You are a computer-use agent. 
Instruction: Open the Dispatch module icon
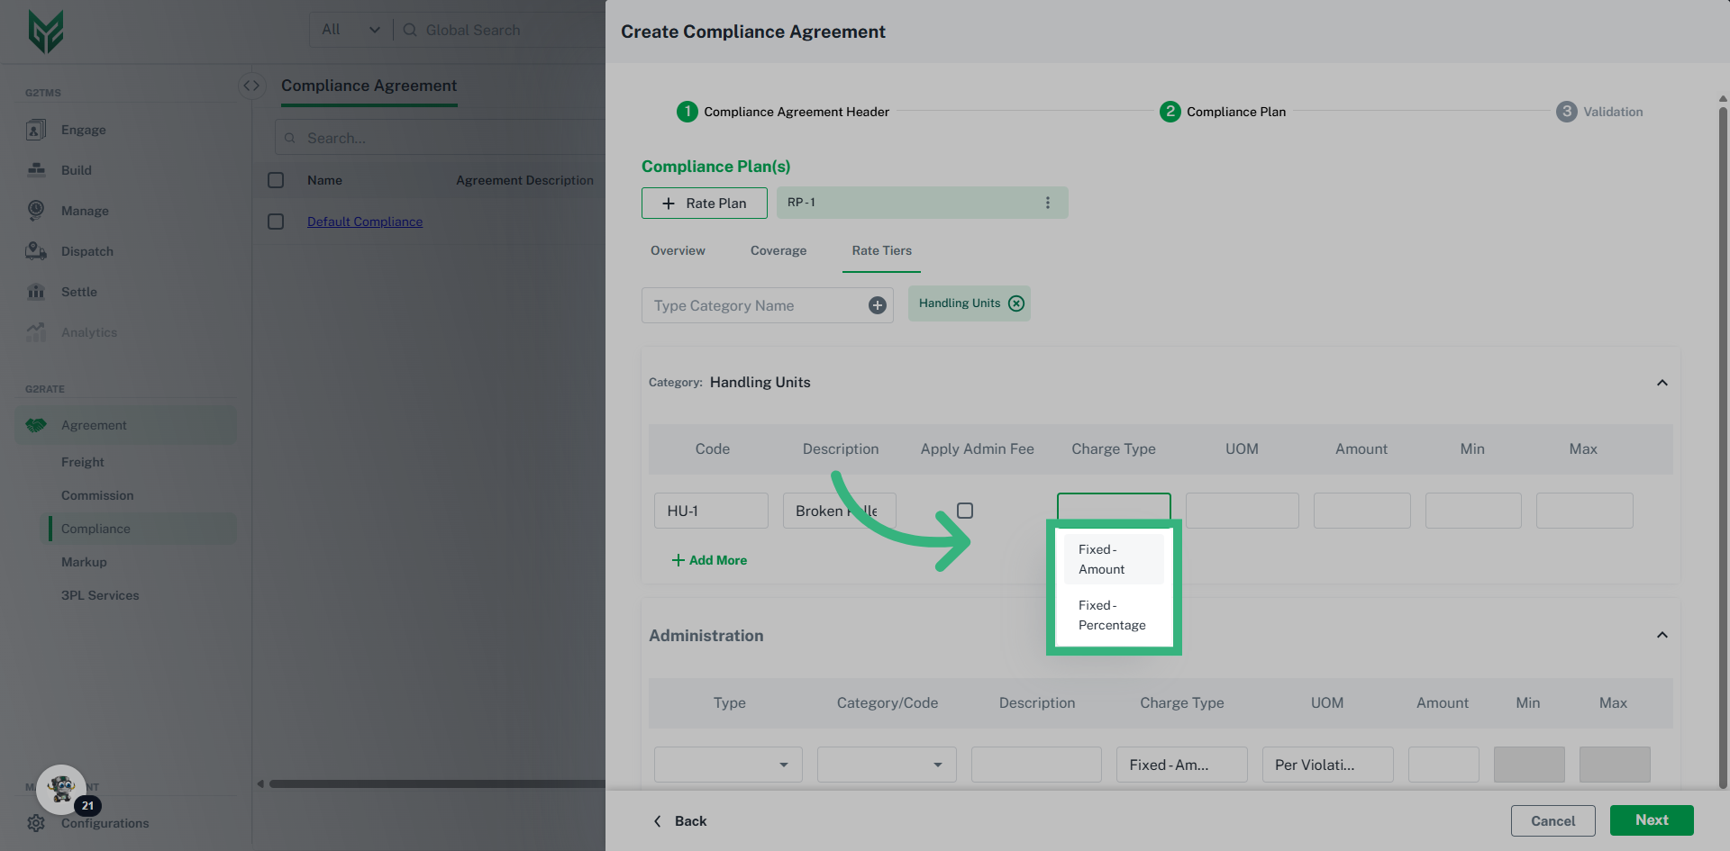coord(36,251)
